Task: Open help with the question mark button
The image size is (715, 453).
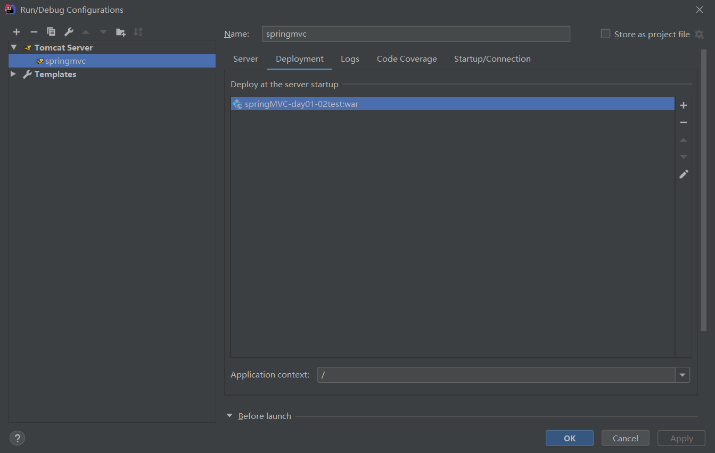Action: coord(18,438)
